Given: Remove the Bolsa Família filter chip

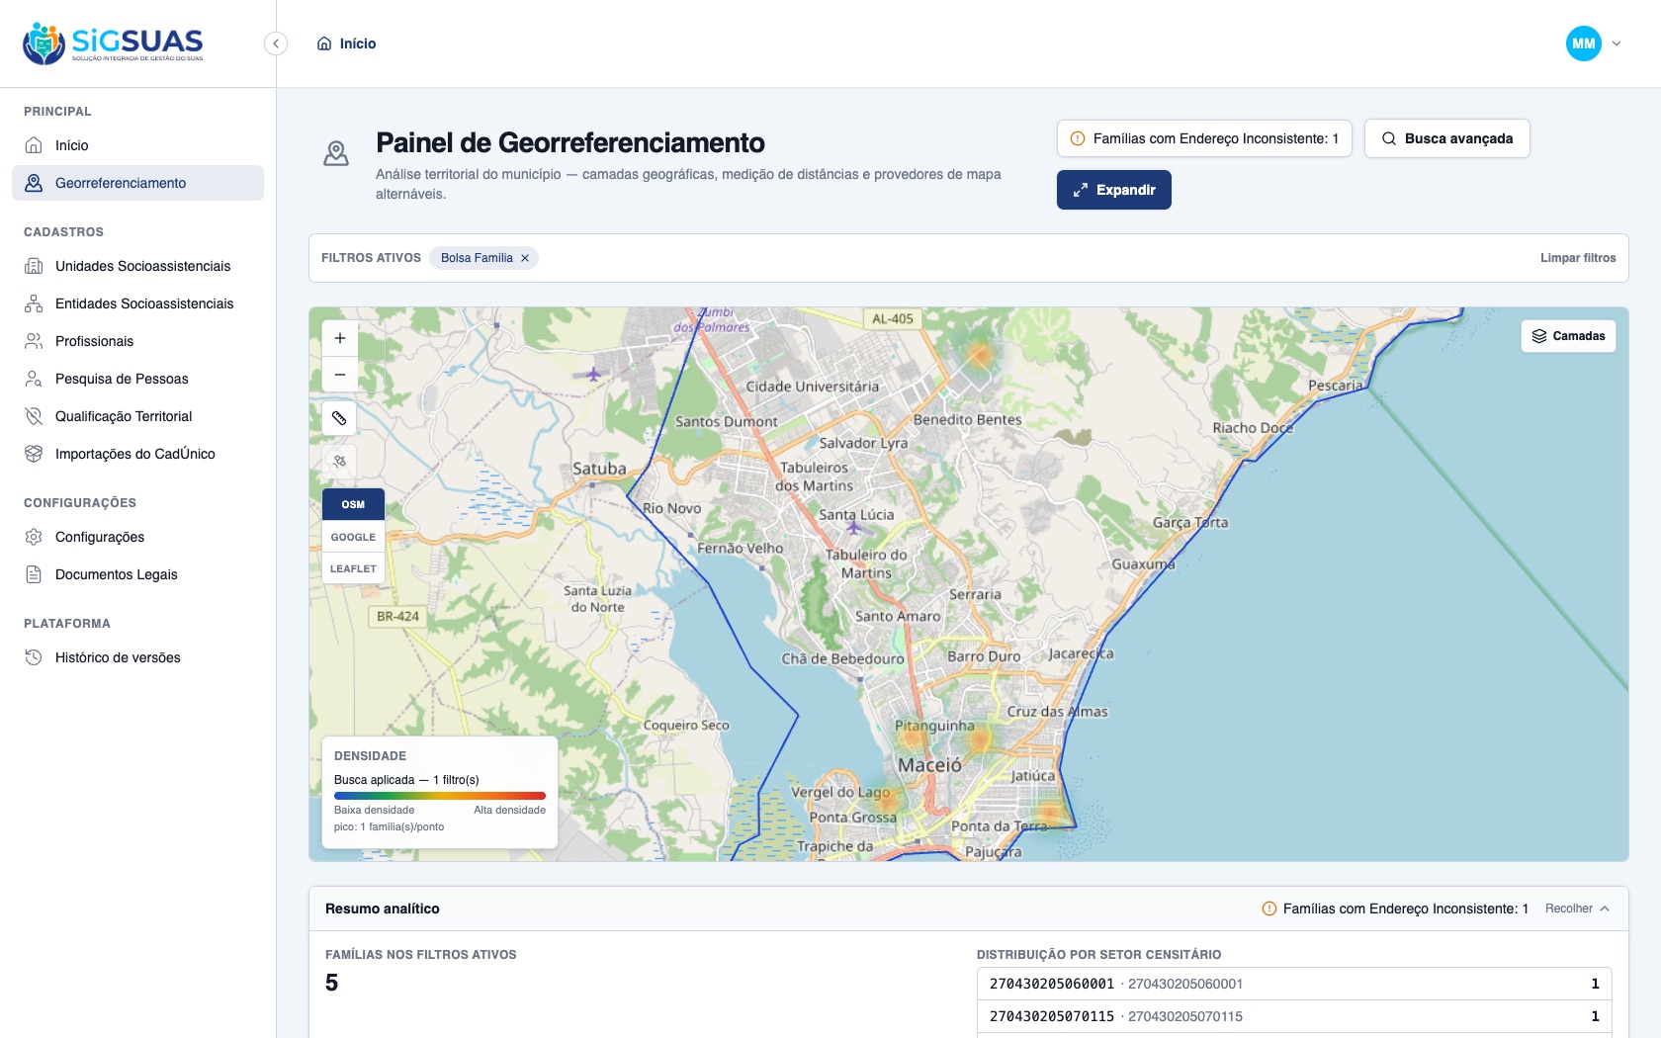Looking at the screenshot, I should [x=525, y=258].
